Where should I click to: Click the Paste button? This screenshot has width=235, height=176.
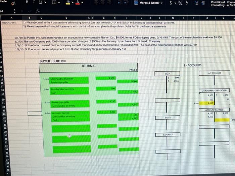coord(3,1)
